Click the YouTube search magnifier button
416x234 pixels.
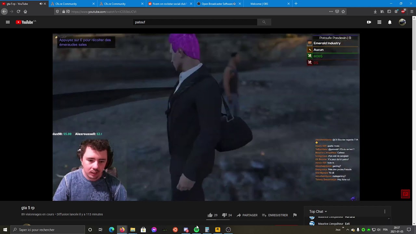point(264,22)
